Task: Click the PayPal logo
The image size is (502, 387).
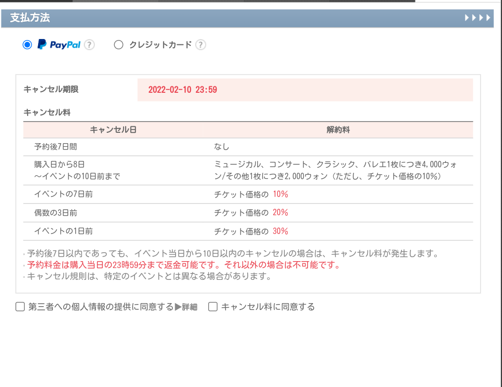Action: (59, 45)
